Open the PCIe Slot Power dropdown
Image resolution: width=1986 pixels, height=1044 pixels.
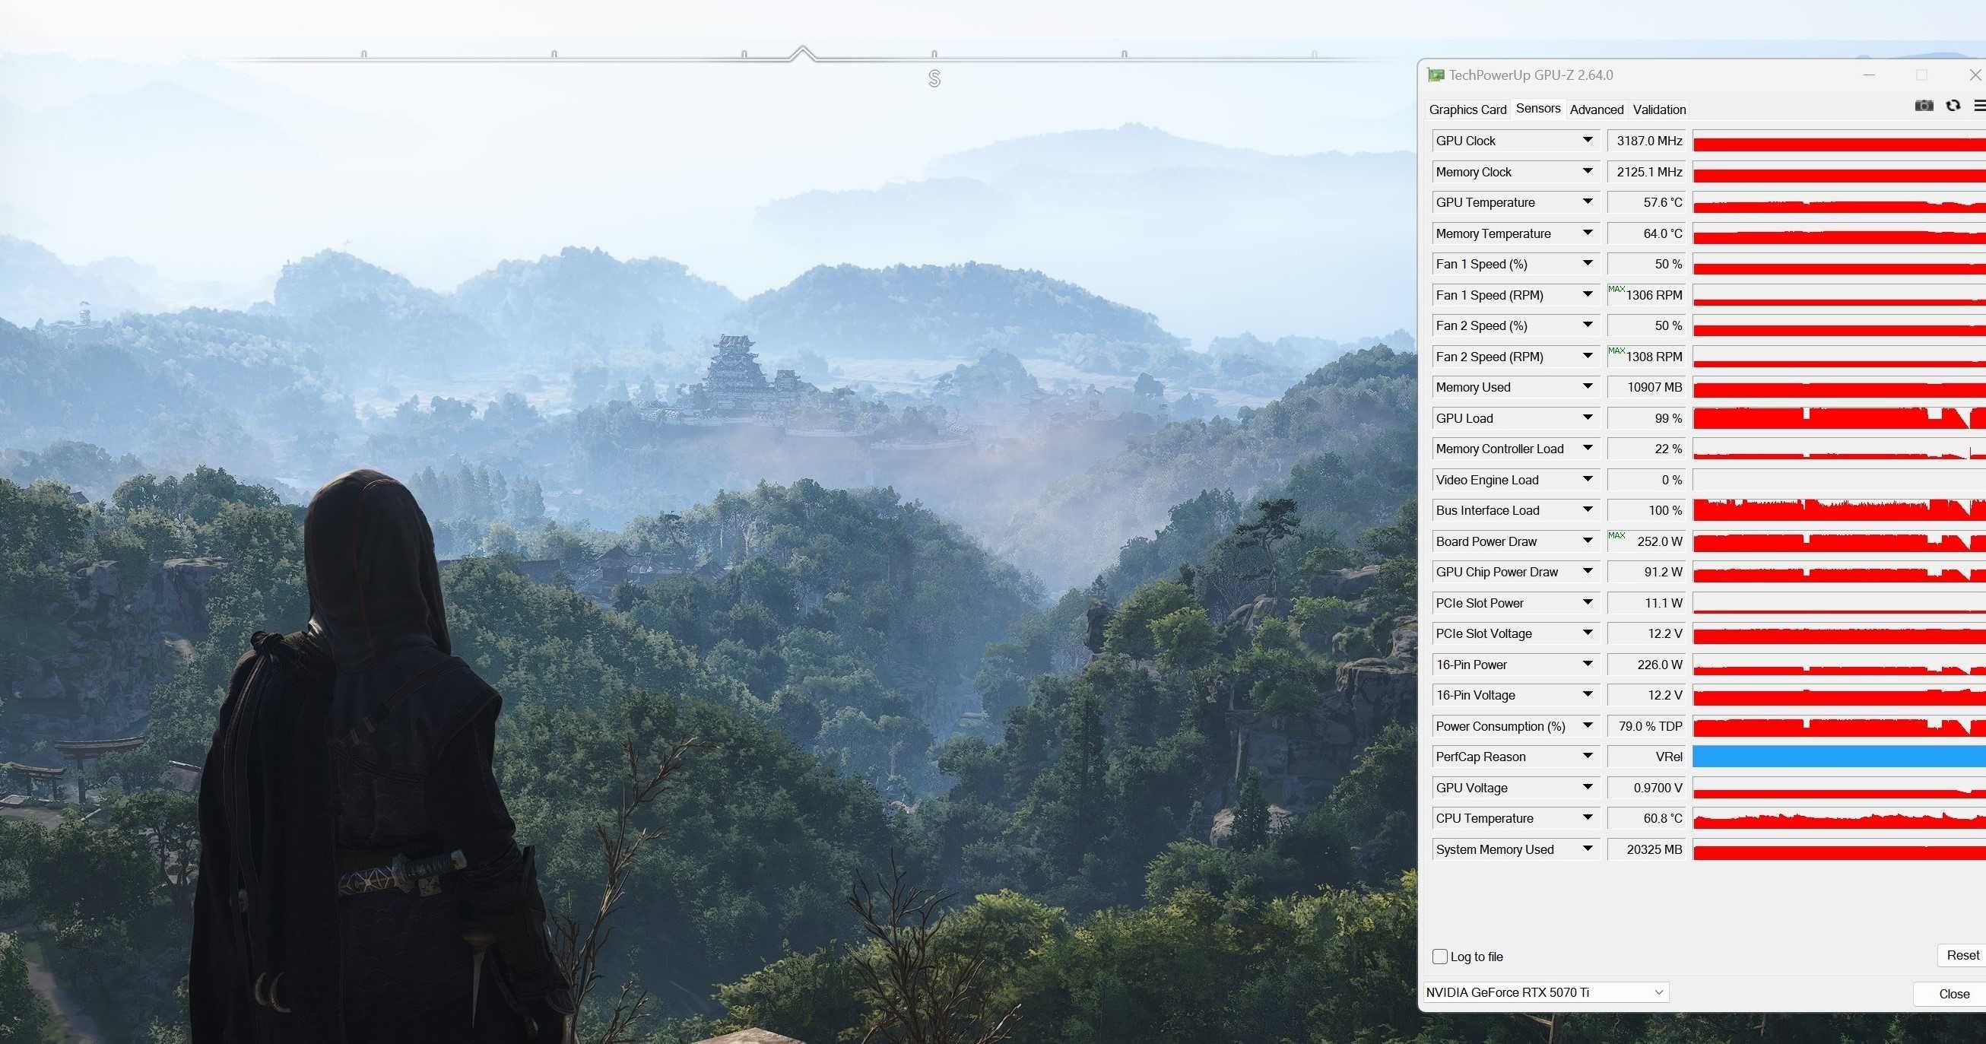click(1588, 602)
